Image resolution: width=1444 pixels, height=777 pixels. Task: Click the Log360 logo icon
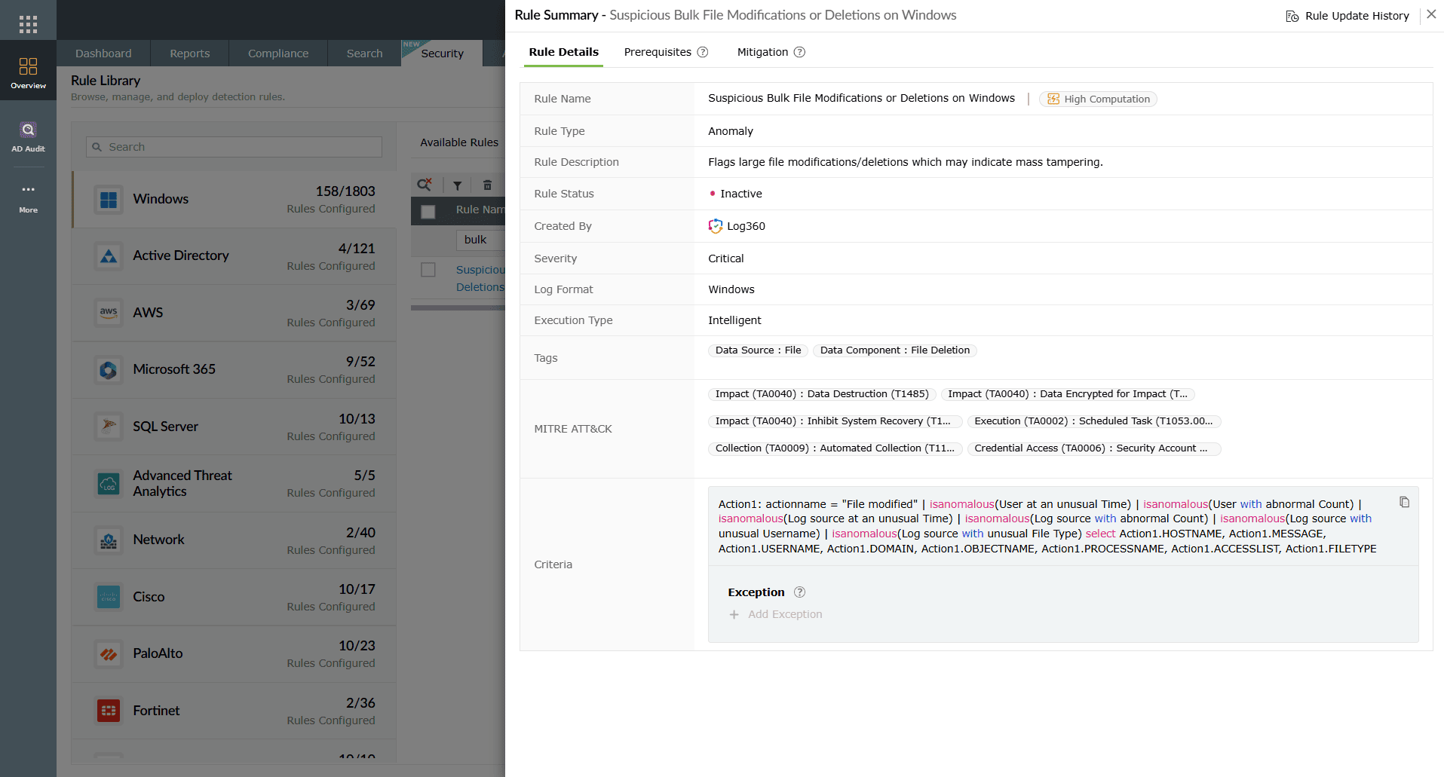coord(716,225)
